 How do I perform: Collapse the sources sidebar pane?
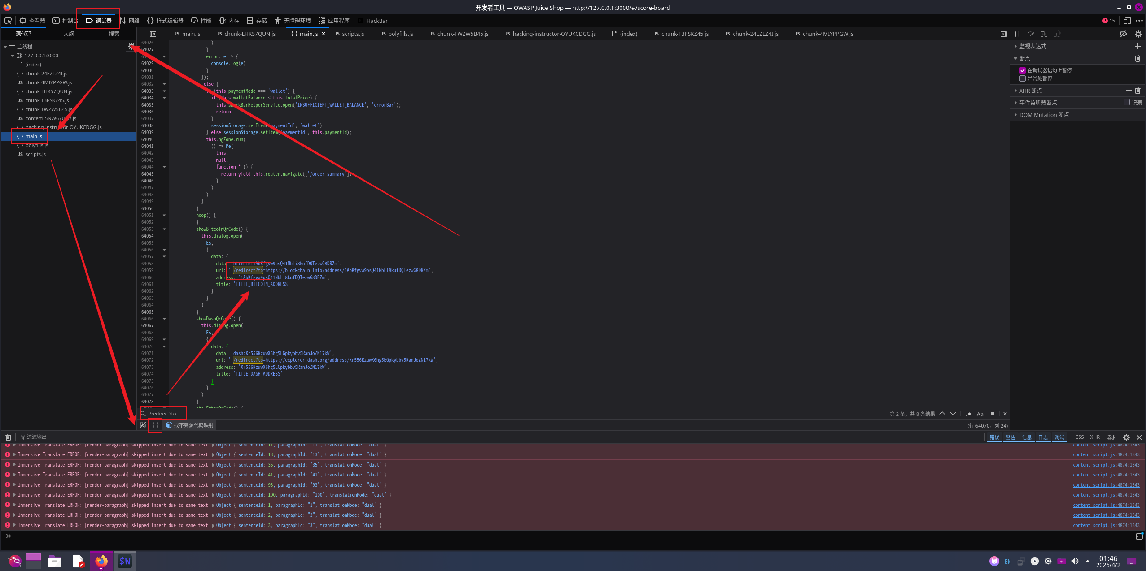coord(153,34)
